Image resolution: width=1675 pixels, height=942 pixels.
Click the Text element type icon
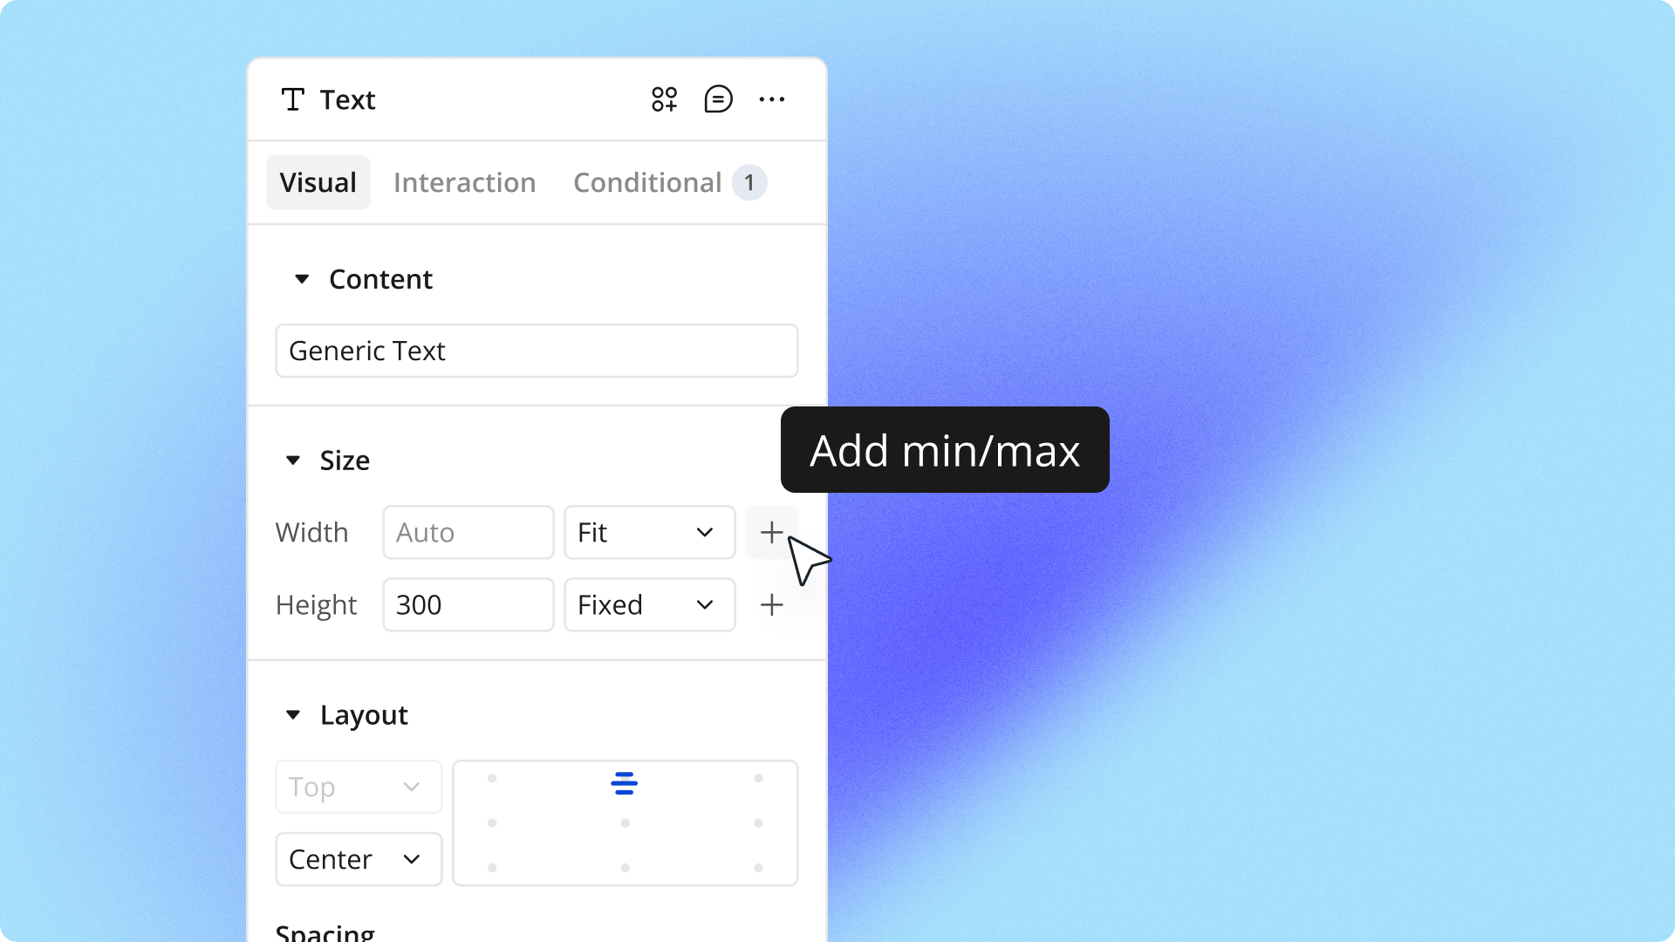click(x=293, y=99)
